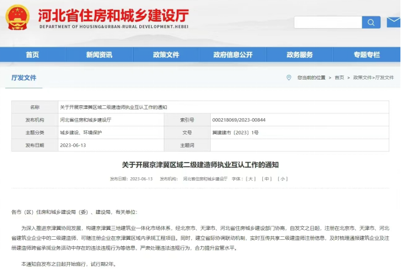Click the bold article headline

tap(200, 165)
